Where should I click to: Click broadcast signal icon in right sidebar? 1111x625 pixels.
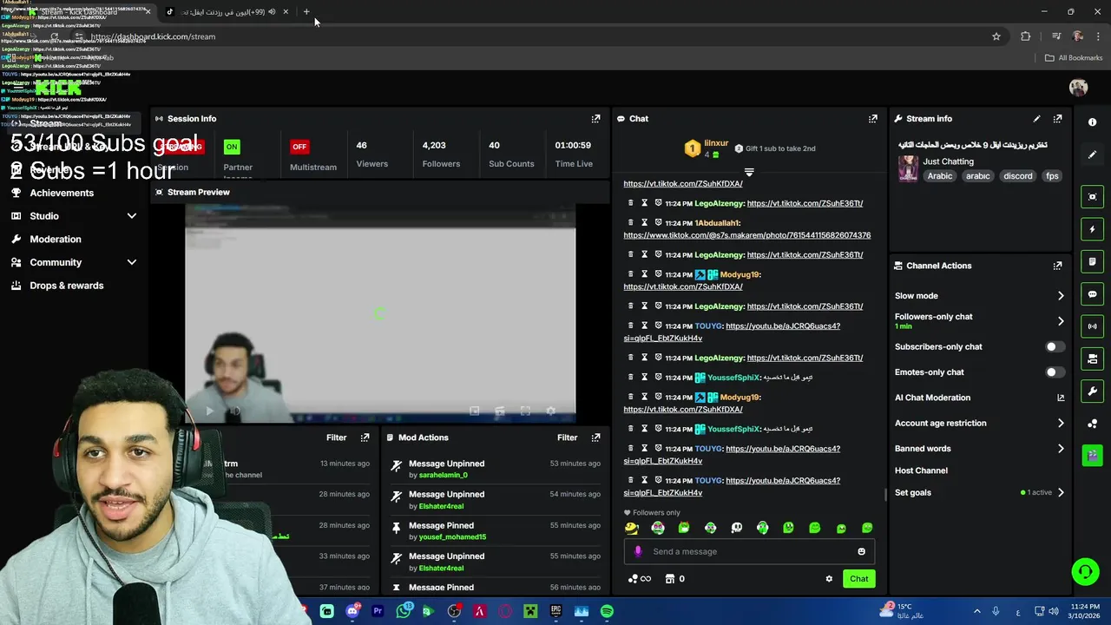[x=1092, y=326]
